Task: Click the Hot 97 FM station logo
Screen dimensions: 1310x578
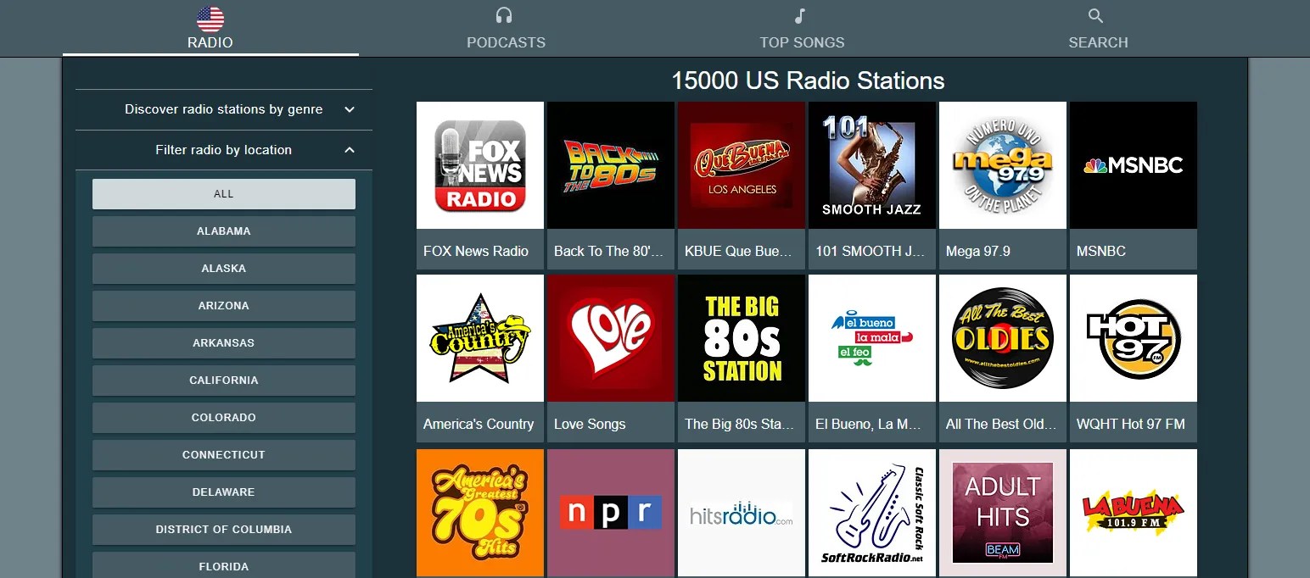Action: pyautogui.click(x=1133, y=337)
